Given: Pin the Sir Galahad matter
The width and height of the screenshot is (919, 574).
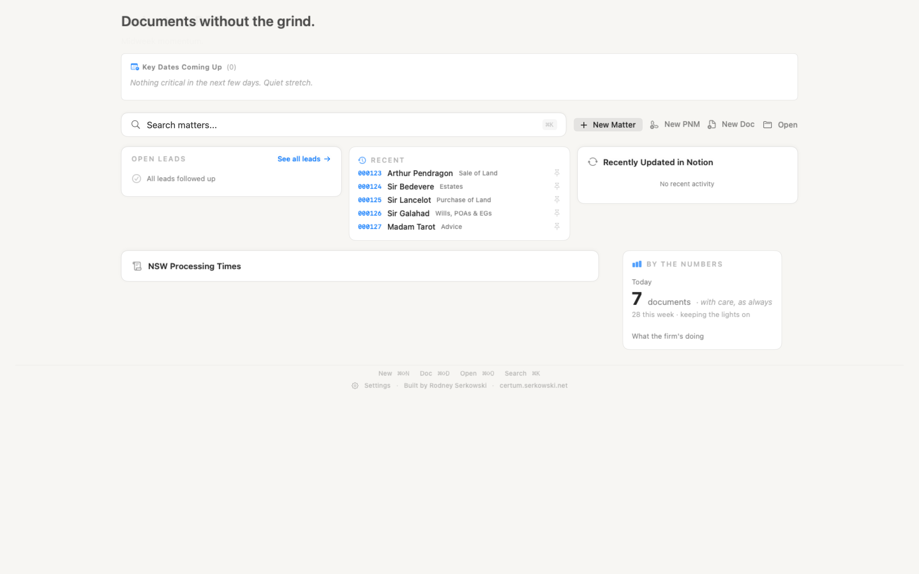Looking at the screenshot, I should (557, 213).
